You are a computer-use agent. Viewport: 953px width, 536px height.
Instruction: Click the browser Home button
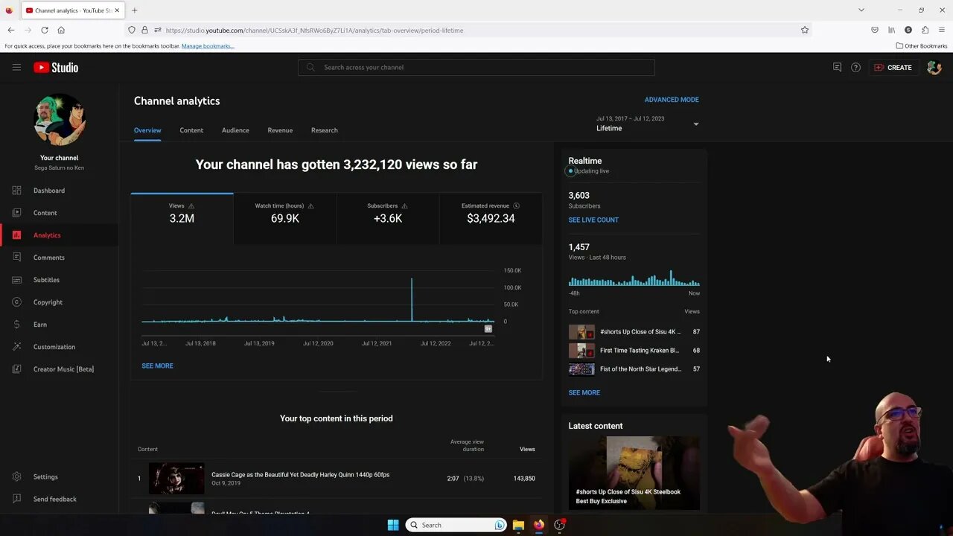(61, 30)
